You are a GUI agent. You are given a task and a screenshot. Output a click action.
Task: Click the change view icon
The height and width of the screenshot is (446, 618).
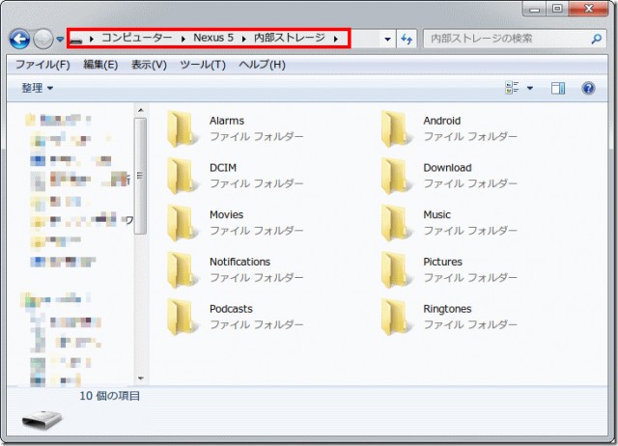pyautogui.click(x=512, y=88)
